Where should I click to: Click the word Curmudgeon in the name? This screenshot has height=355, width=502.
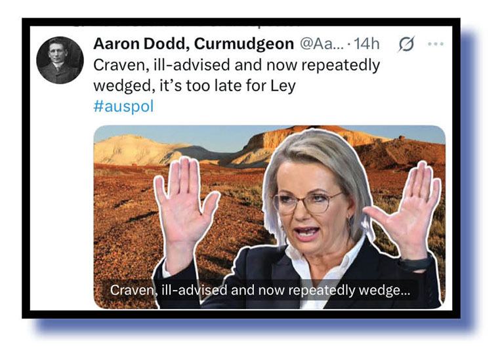[244, 45]
